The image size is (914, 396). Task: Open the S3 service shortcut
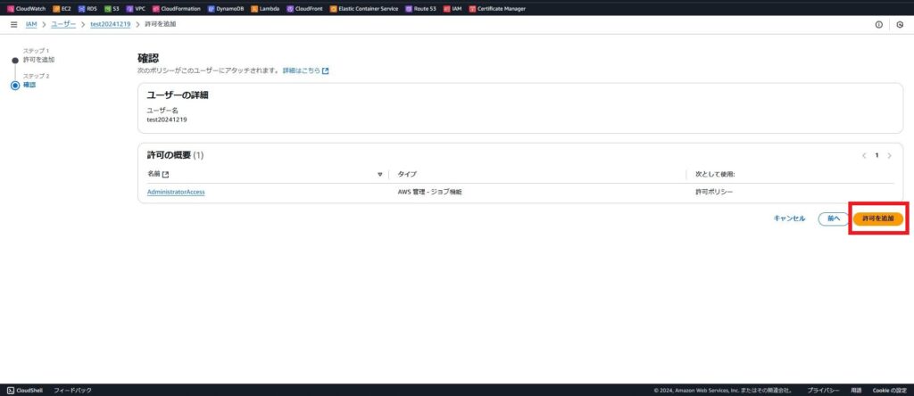112,8
